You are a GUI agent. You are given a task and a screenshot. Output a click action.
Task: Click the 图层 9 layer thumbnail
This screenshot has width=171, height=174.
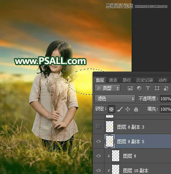tap(116, 156)
